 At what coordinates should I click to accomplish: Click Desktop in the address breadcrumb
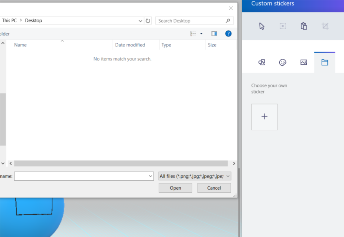[x=33, y=20]
